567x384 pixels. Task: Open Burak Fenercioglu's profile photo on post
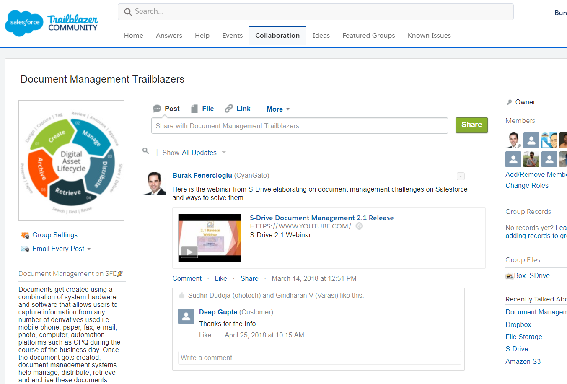[x=154, y=184]
